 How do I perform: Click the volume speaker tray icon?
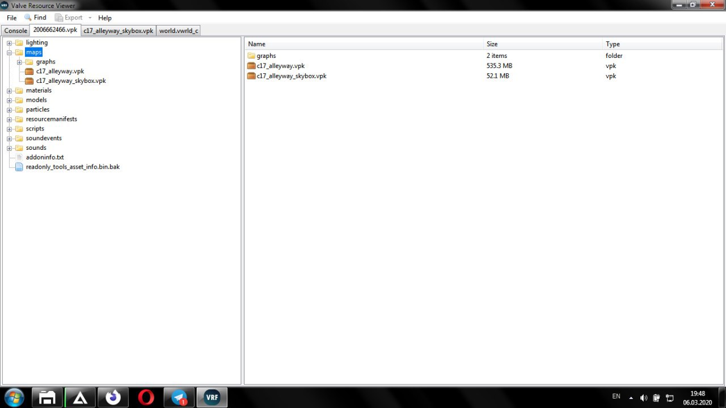click(644, 398)
